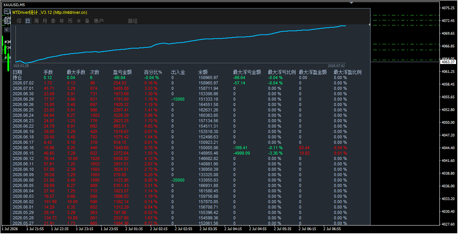
Task: Open the 周 weekly statistics tab
Action: [36, 21]
